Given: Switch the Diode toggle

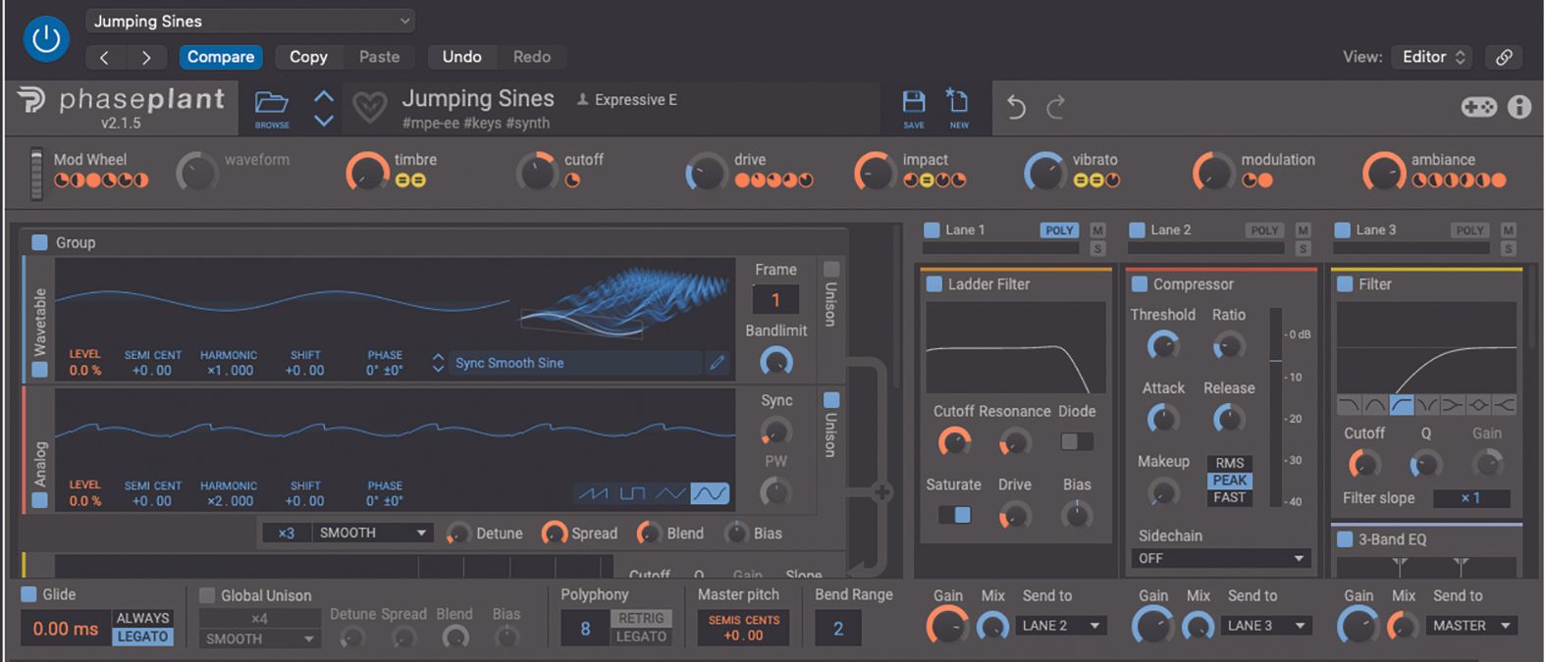Looking at the screenshot, I should (x=1077, y=441).
